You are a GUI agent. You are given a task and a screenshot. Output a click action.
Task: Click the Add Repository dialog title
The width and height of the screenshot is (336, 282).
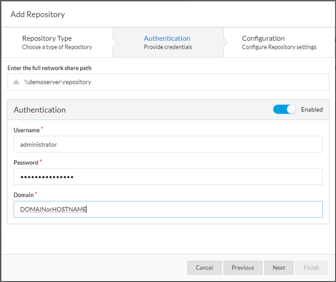(x=38, y=15)
